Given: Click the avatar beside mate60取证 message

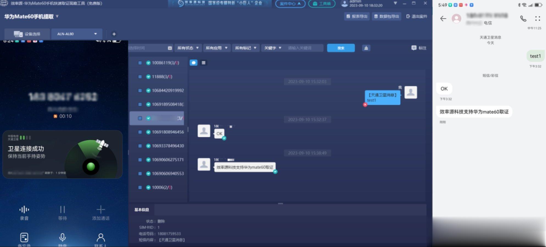Looking at the screenshot, I should point(204,164).
